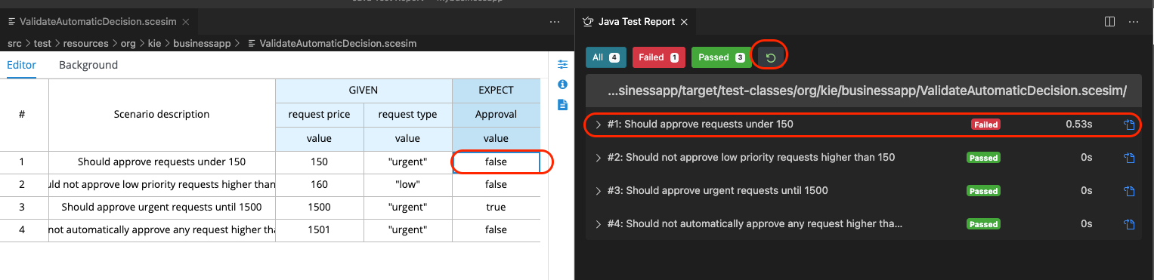Open source file icon for test #2
Viewport: 1154px width, 280px height.
click(x=1130, y=158)
